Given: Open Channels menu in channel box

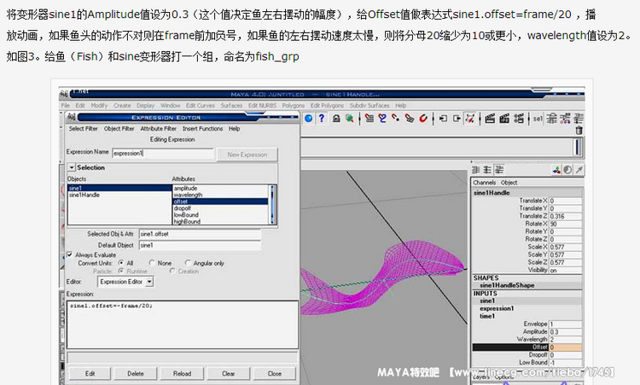Looking at the screenshot, I should coord(485,183).
